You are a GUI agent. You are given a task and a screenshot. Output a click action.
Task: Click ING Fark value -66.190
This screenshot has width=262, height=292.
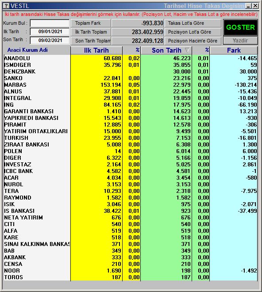click(x=247, y=105)
